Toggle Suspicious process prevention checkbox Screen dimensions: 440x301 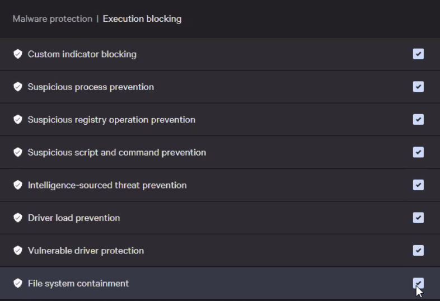pos(418,87)
